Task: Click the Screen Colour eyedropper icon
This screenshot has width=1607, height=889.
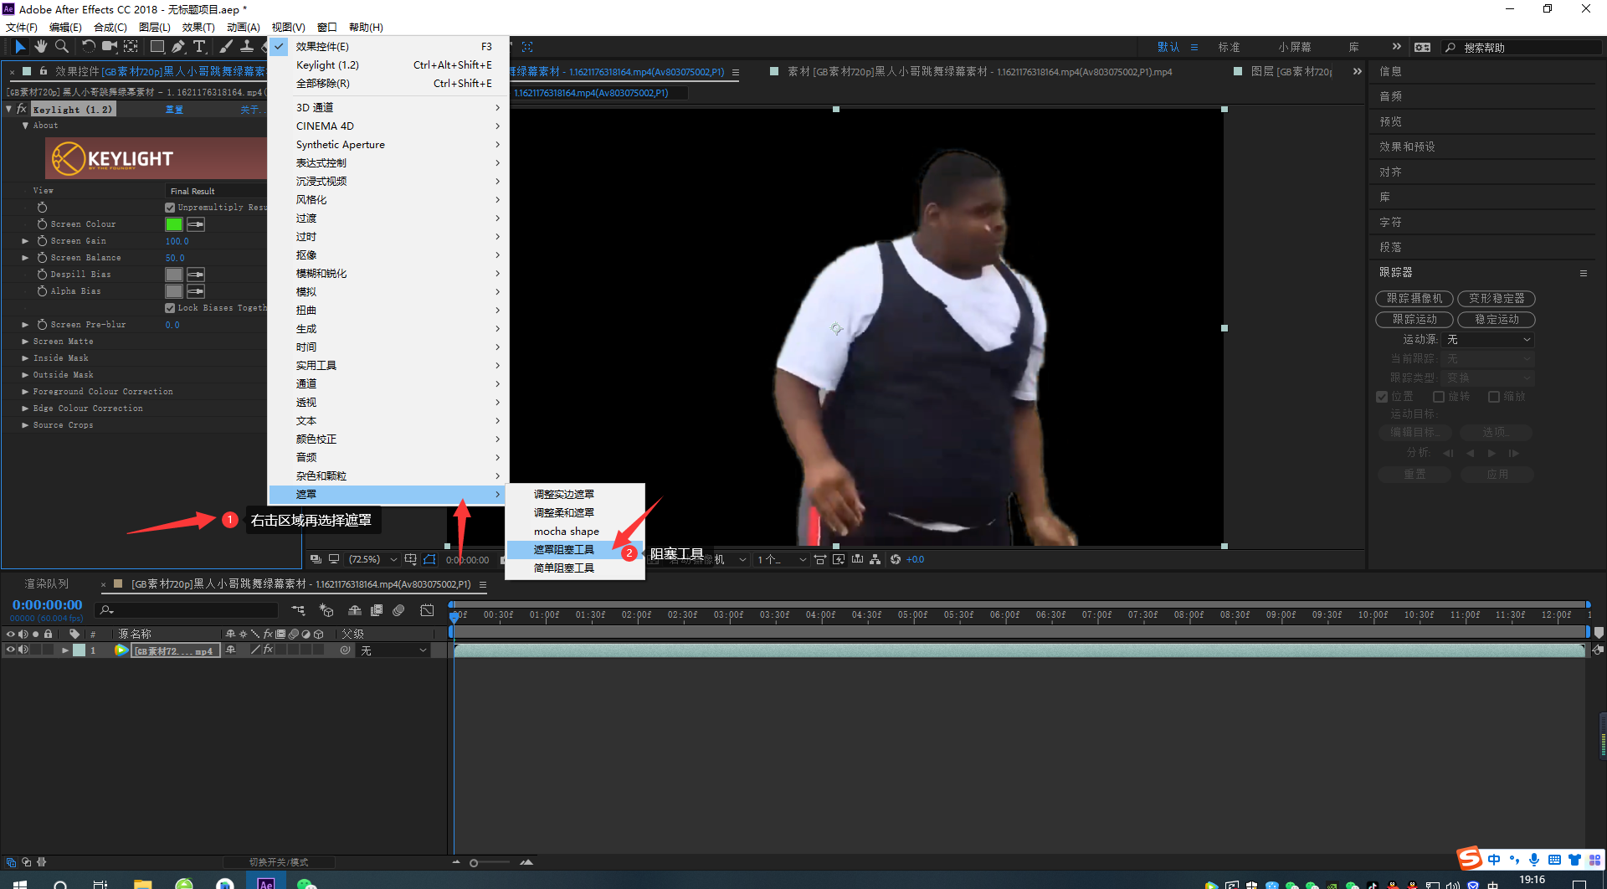Action: point(196,224)
